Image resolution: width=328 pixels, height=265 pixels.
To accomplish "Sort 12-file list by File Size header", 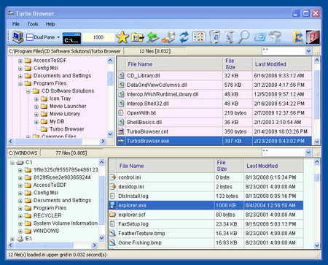I will tap(238, 64).
